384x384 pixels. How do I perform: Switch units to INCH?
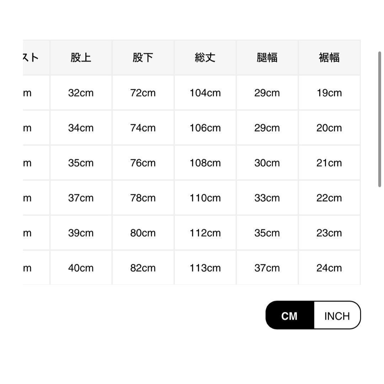[337, 315]
